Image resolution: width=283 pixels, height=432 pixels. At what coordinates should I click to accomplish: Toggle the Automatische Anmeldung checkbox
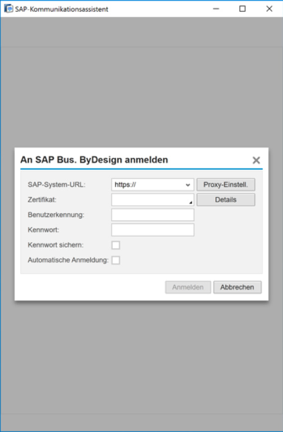click(115, 260)
